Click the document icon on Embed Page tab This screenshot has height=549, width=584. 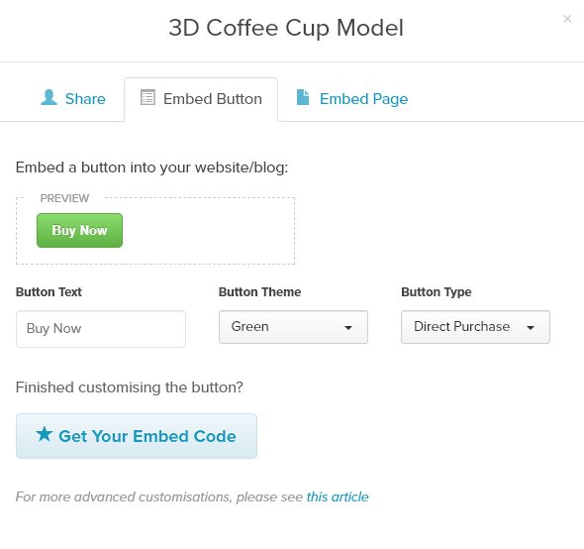pyautogui.click(x=303, y=97)
